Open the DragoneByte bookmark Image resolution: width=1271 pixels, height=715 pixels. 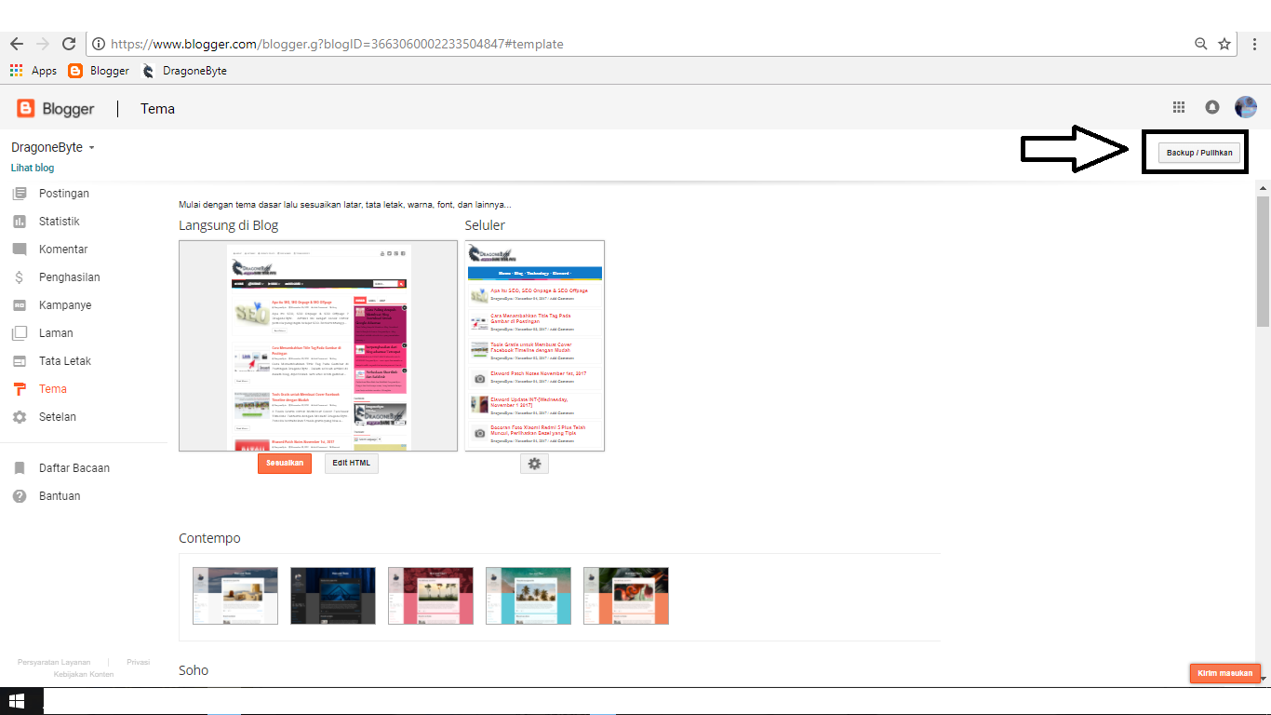(184, 71)
